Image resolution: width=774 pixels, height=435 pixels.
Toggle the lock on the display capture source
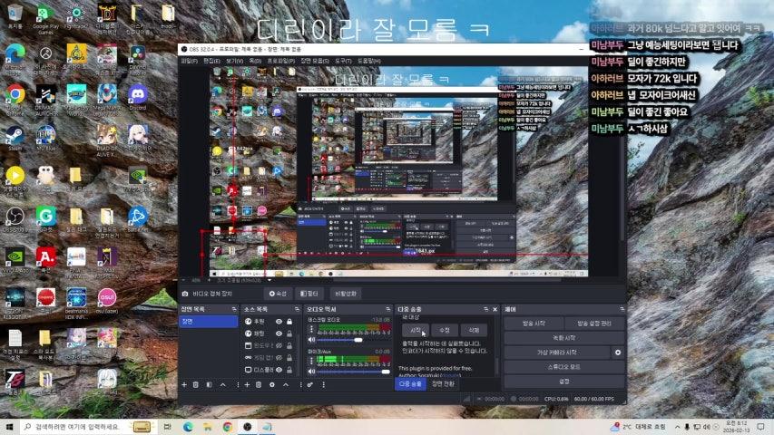click(289, 370)
